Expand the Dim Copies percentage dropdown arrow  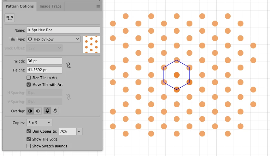click(x=79, y=132)
